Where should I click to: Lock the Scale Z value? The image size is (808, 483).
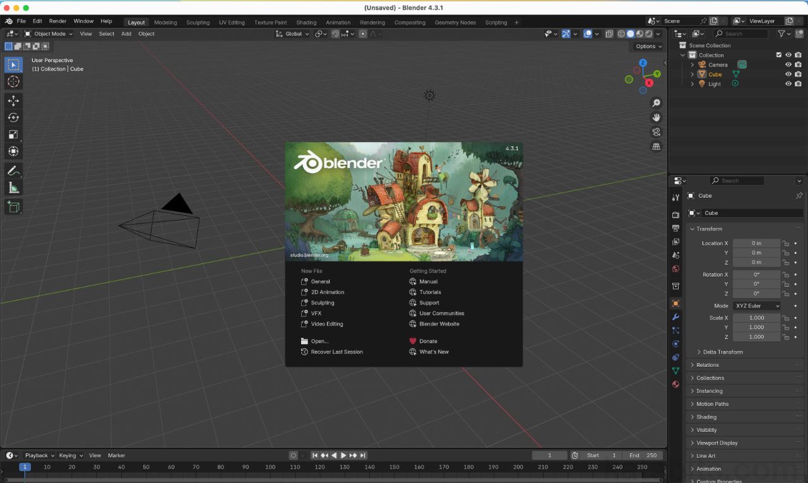click(786, 337)
